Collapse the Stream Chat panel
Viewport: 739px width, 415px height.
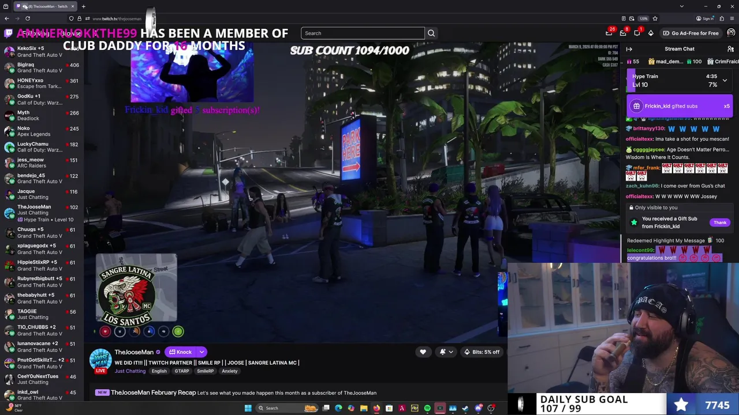[x=629, y=49]
